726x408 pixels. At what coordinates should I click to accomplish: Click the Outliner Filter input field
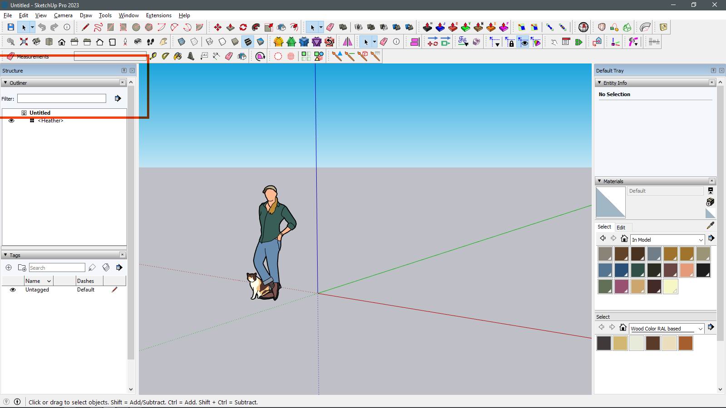click(x=62, y=98)
